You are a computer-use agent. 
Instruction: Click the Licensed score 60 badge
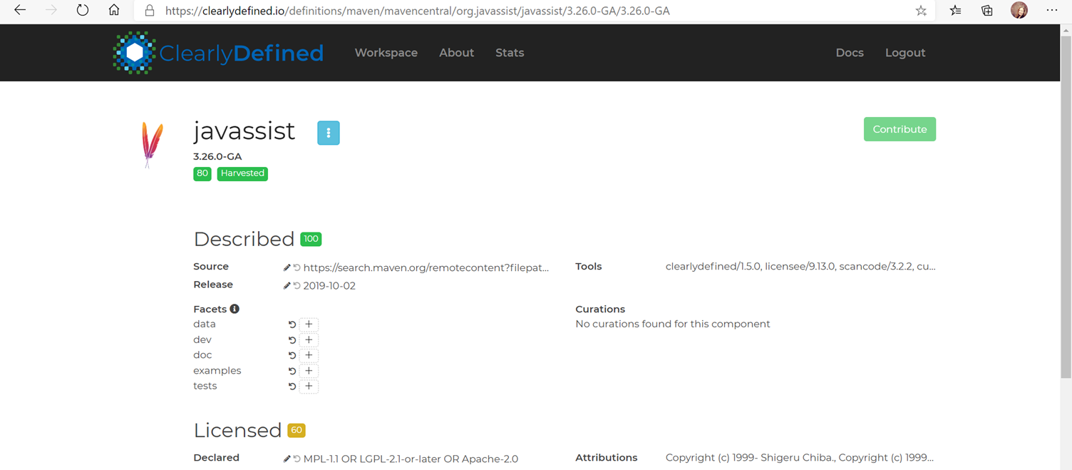[297, 430]
